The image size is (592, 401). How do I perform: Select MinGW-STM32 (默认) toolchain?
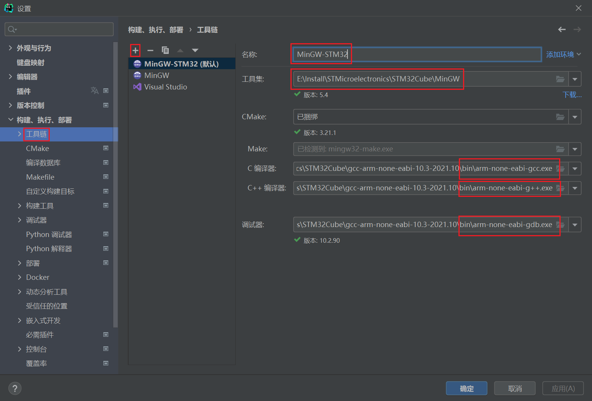pos(182,64)
